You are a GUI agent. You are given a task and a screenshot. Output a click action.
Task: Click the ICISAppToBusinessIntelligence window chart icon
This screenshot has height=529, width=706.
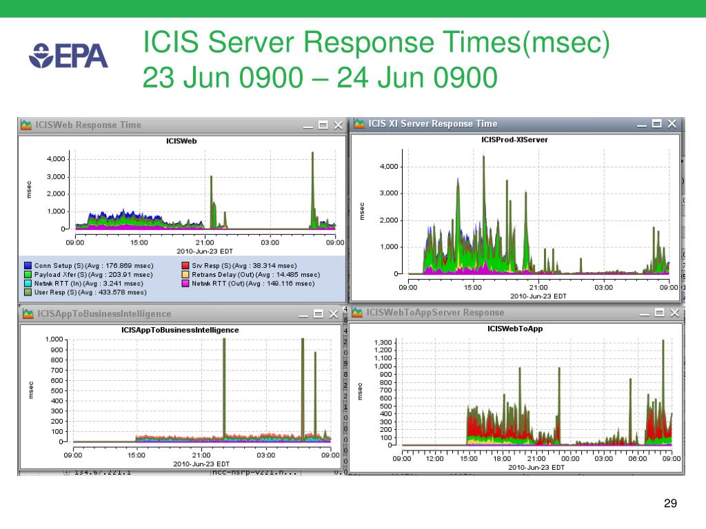[x=28, y=313]
